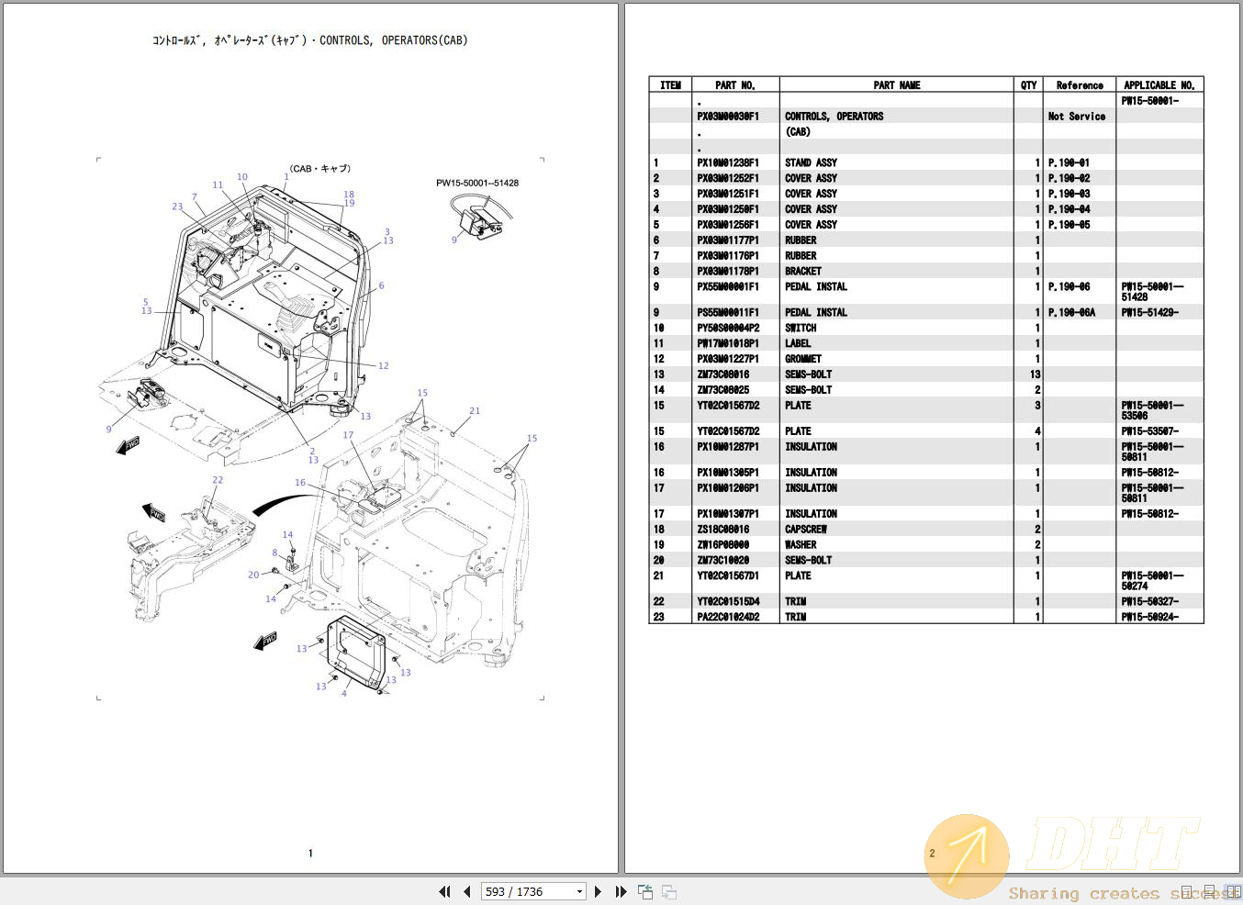Click the BRACKET part name
This screenshot has height=905, width=1243.
coord(803,272)
